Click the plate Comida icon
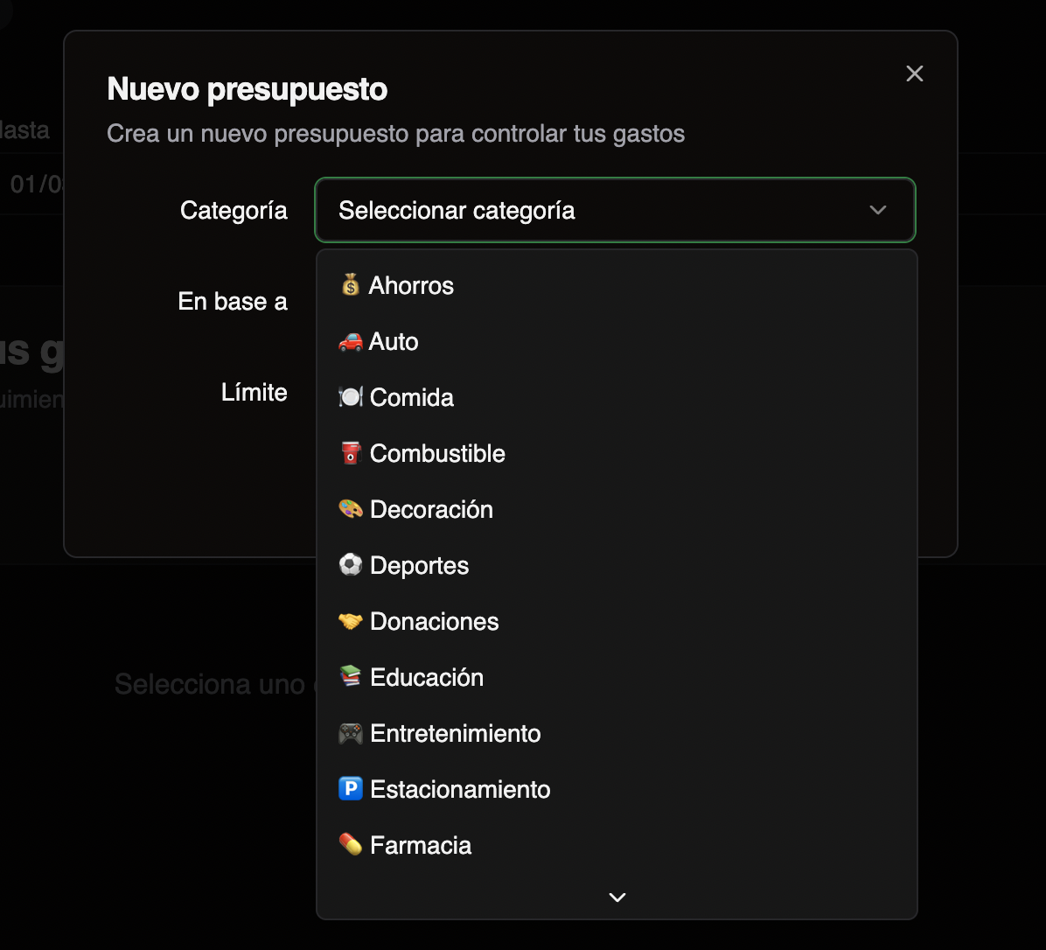The width and height of the screenshot is (1046, 950). 350,397
